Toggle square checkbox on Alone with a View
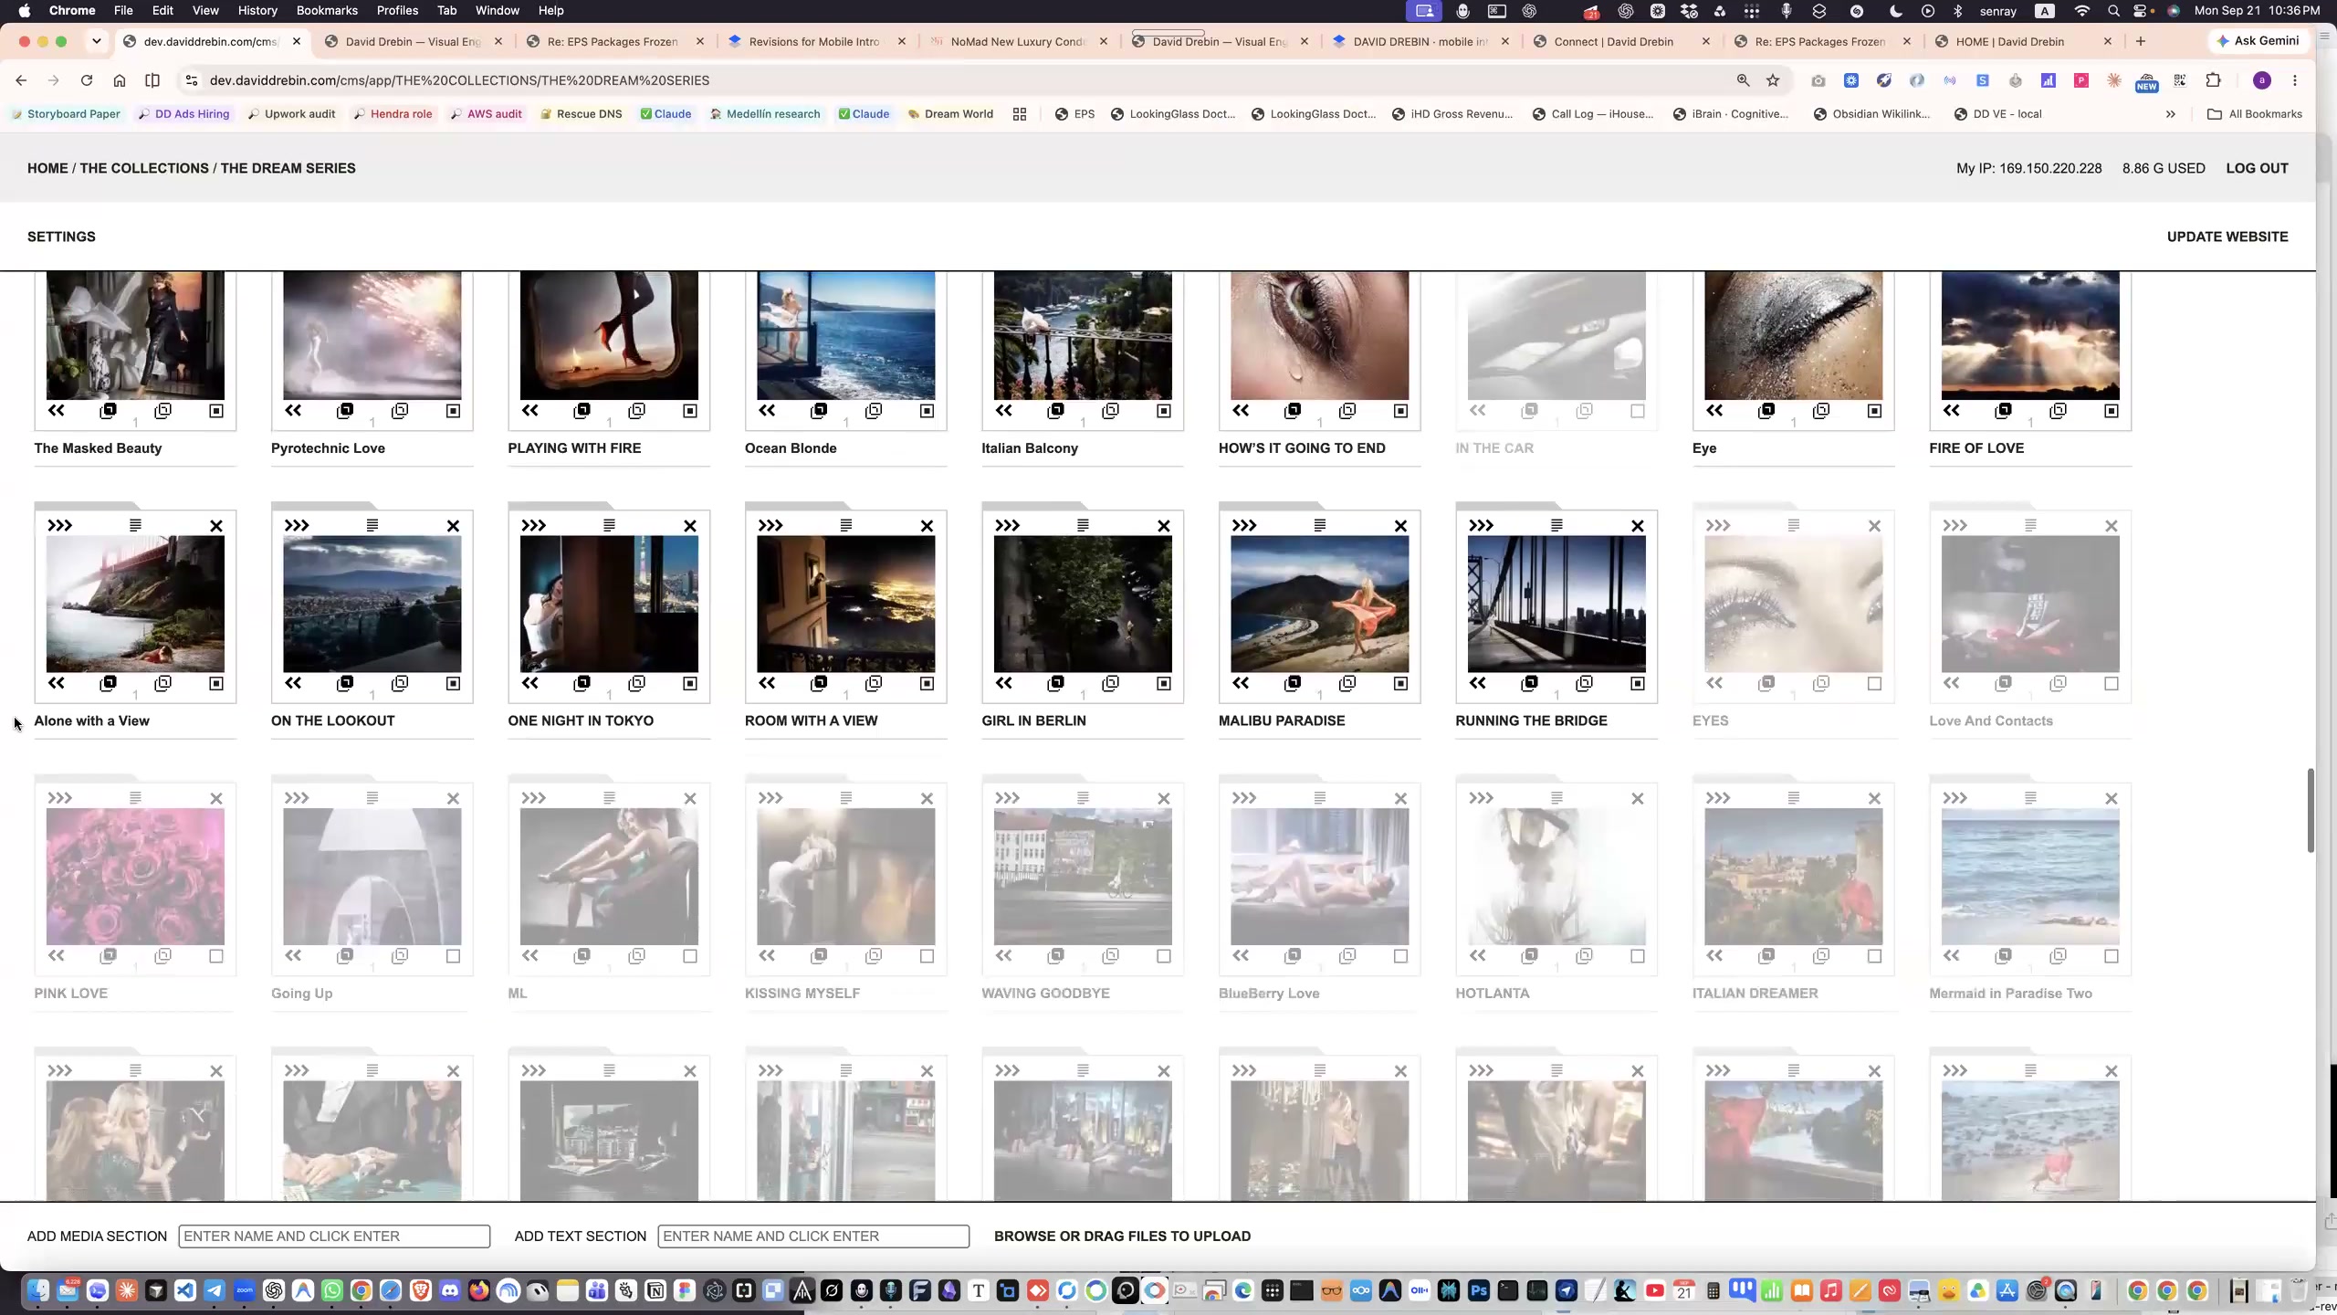 pos(216,683)
